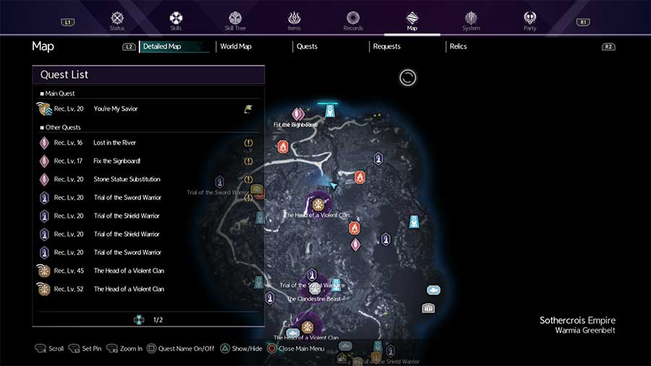Click the building icon below the fish marker
Screen dimensions: 651x366
coord(428,308)
